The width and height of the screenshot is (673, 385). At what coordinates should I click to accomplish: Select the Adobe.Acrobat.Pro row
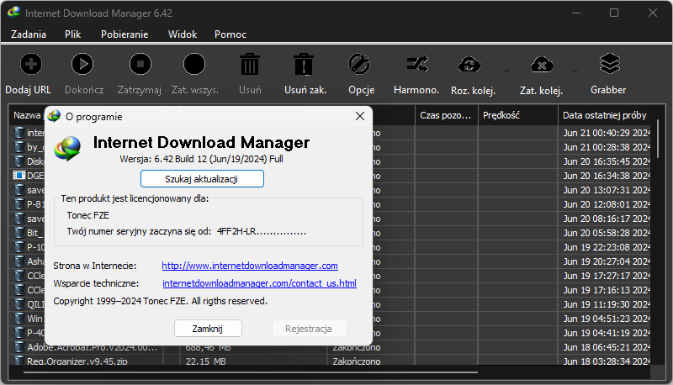329,347
